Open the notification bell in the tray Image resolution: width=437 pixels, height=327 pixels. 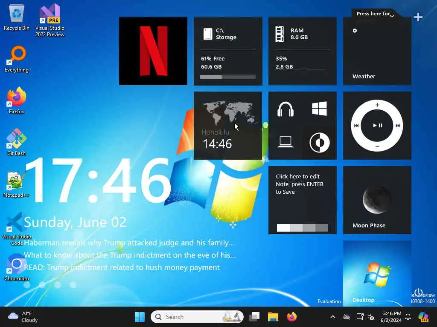coord(408,317)
